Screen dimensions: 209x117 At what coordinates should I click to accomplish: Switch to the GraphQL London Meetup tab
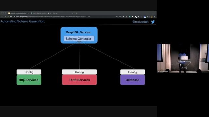click(18, 13)
